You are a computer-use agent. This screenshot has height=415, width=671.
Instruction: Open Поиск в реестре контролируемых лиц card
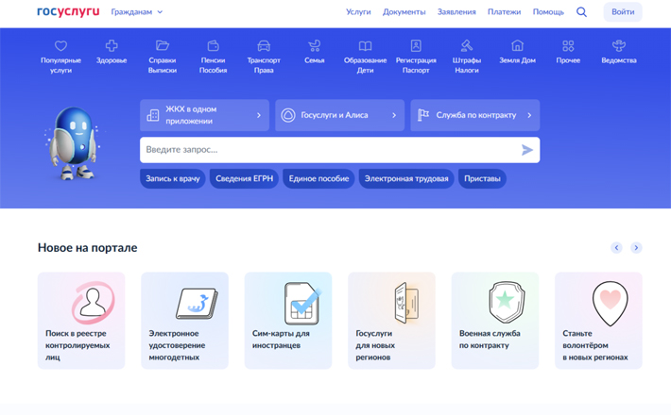(x=81, y=321)
